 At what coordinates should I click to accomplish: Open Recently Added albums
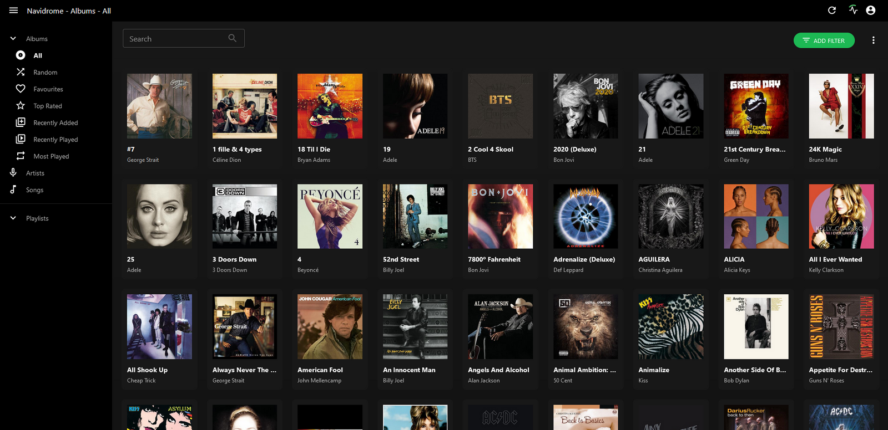[x=56, y=122]
